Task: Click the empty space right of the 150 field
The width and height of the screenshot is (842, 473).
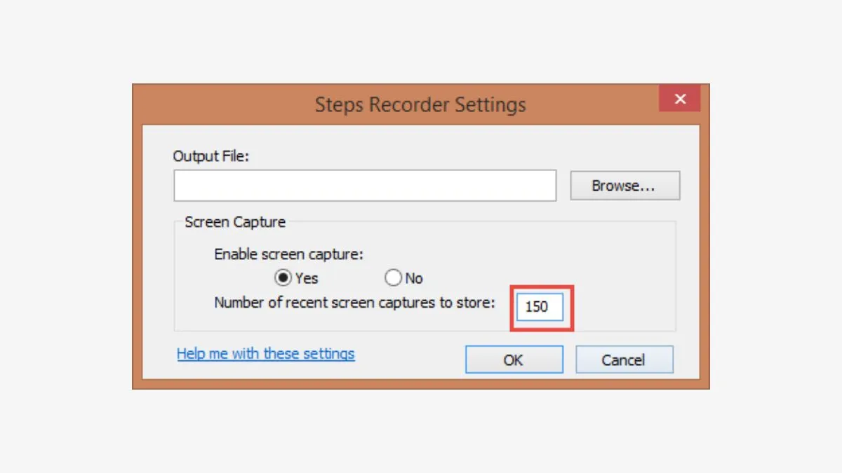Action: (624, 307)
